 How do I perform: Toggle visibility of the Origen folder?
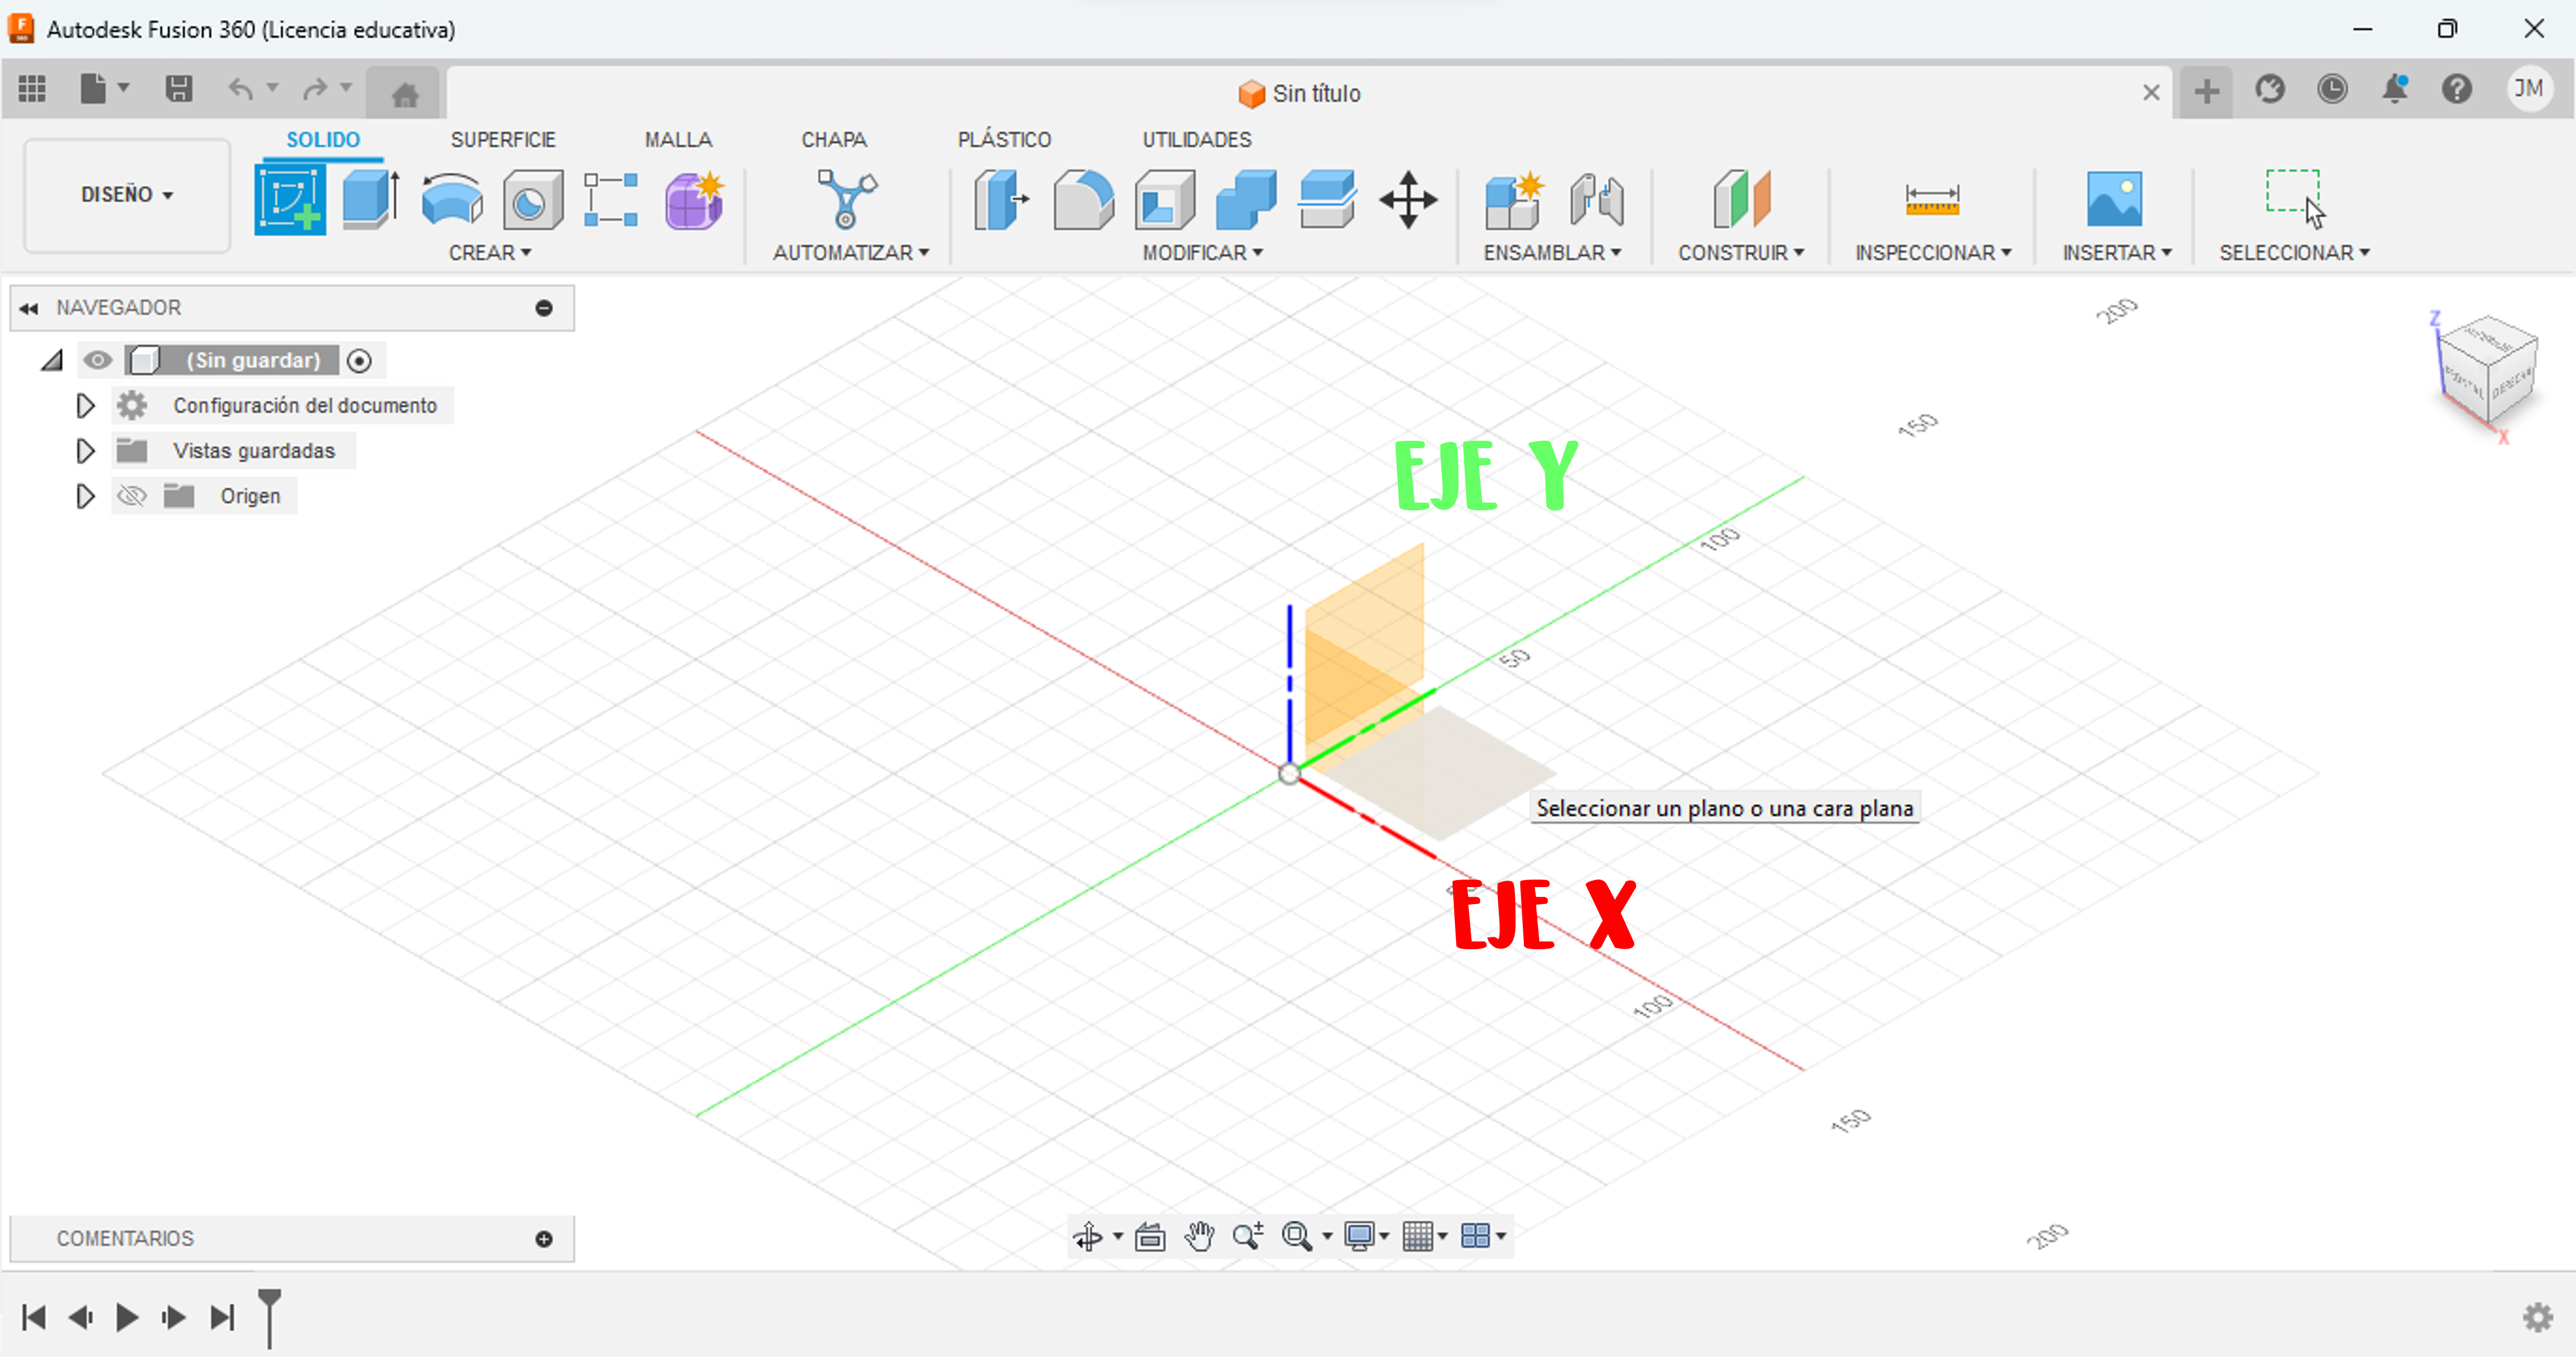(131, 496)
